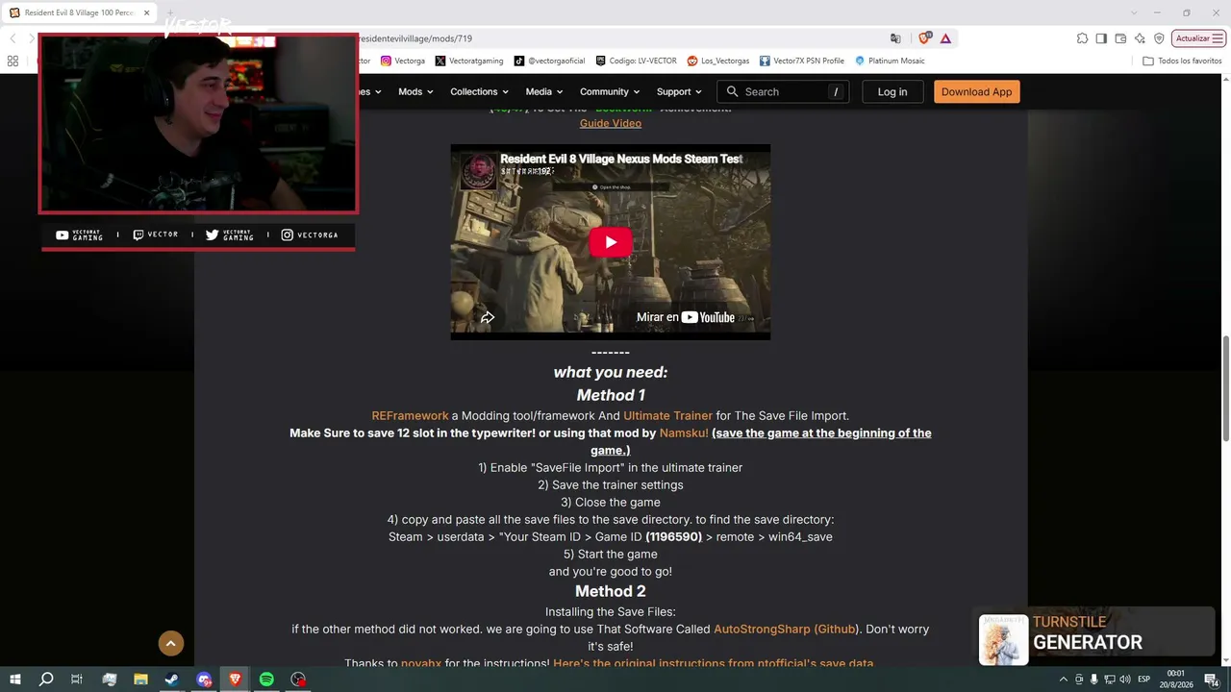Click the Log in button
Screen dimensions: 1231x692
(892, 91)
